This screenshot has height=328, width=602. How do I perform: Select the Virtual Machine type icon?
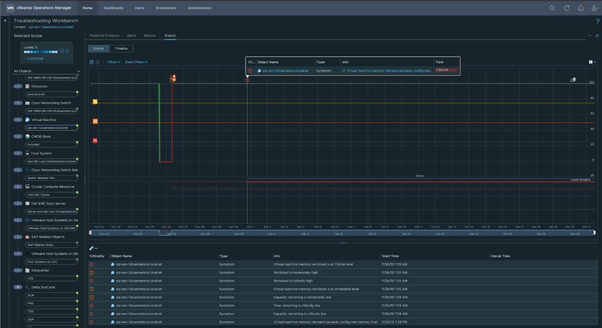27,120
